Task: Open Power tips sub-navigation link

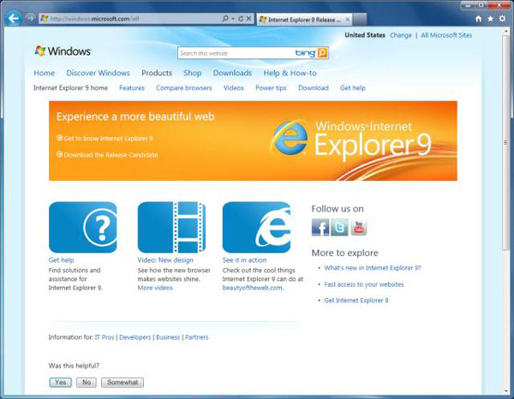Action: click(x=271, y=88)
